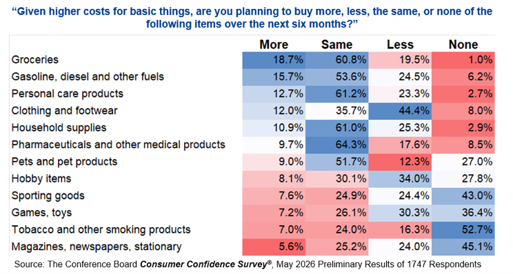The width and height of the screenshot is (513, 274).
Task: Click the 18.7% Groceries More cell
Action: point(274,60)
